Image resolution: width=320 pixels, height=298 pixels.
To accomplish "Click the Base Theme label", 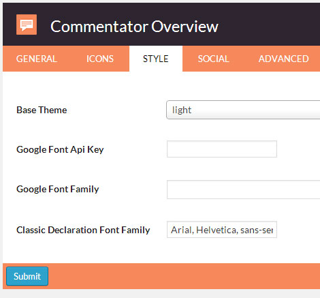I will point(42,110).
